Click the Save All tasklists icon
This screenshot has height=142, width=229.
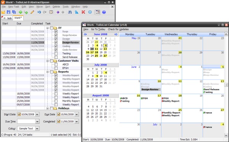(x=14, y=12)
